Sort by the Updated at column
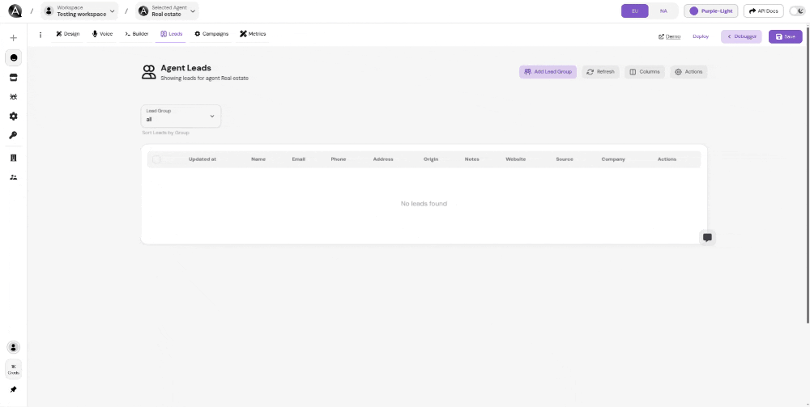Image resolution: width=810 pixels, height=407 pixels. pos(202,159)
